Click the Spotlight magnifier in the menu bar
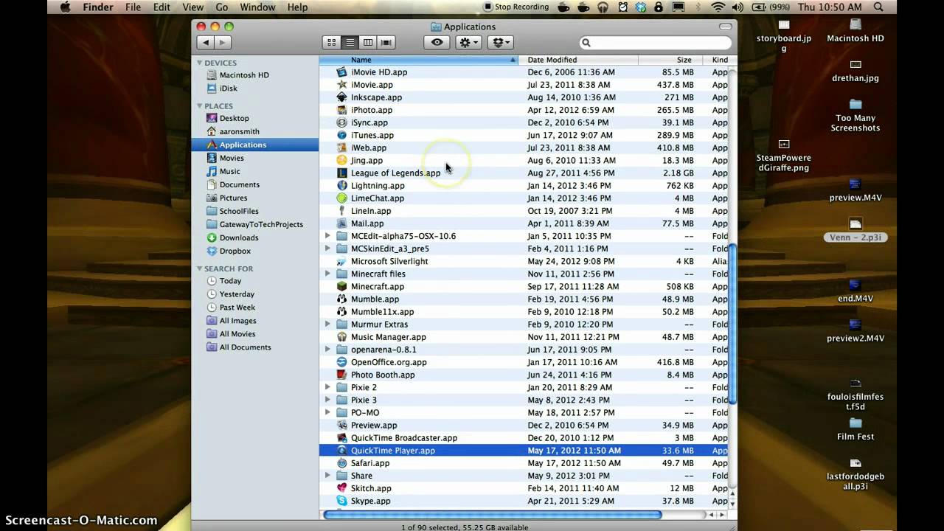The height and width of the screenshot is (531, 944). click(878, 7)
